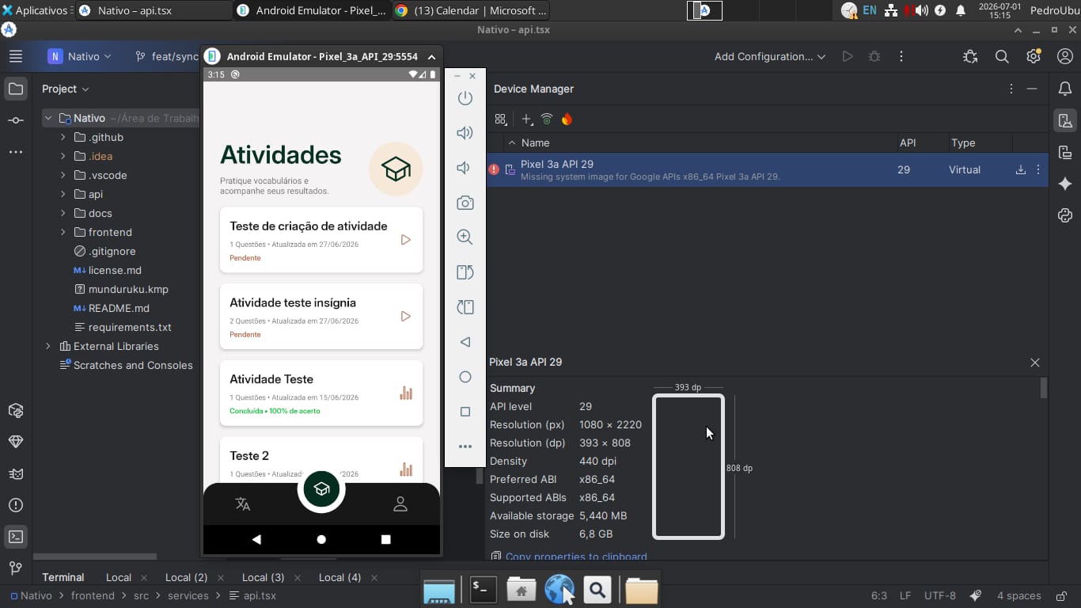Switch to the Local (3) terminal tab

(263, 577)
